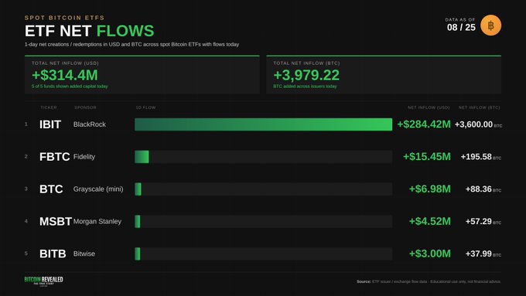526x296 pixels.
Task: Click the +$4.52M inflow value
Action: (430, 221)
